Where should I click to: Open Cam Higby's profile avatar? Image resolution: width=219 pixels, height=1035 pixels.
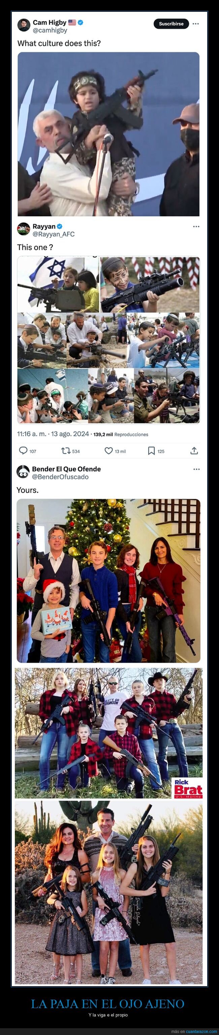pyautogui.click(x=24, y=25)
